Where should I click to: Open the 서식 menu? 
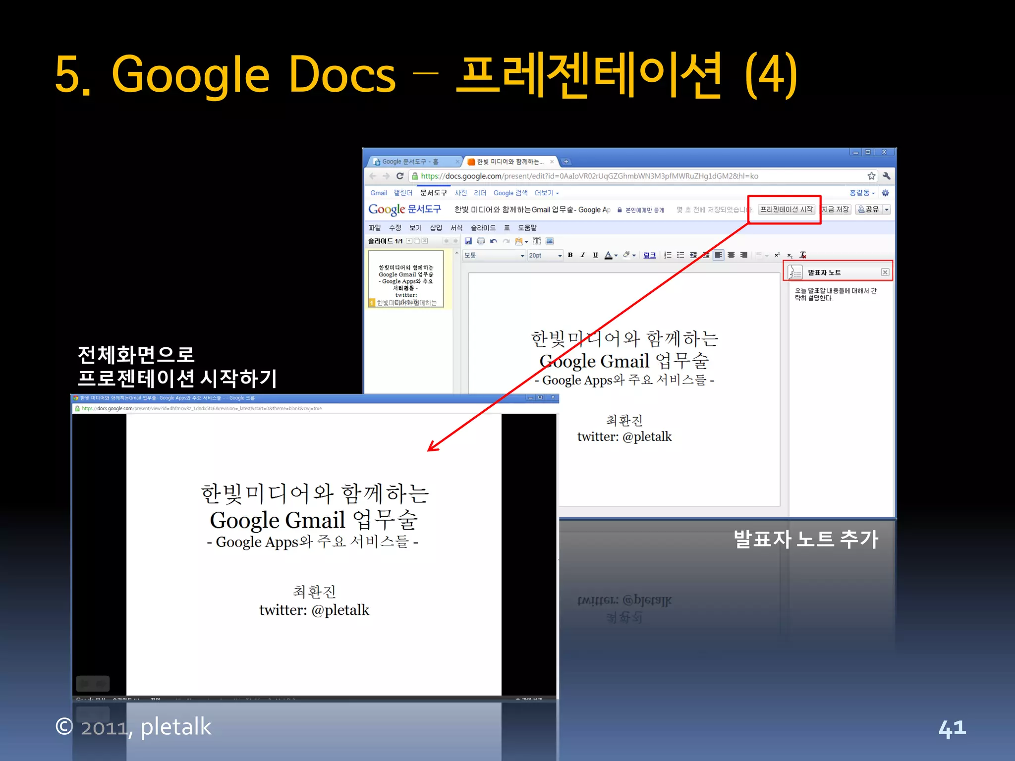(456, 228)
